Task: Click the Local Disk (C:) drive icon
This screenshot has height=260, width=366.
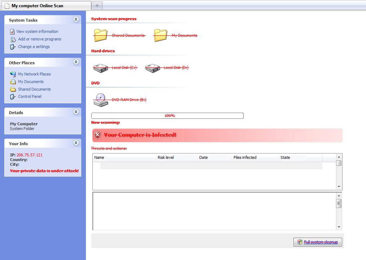Action: (x=101, y=68)
